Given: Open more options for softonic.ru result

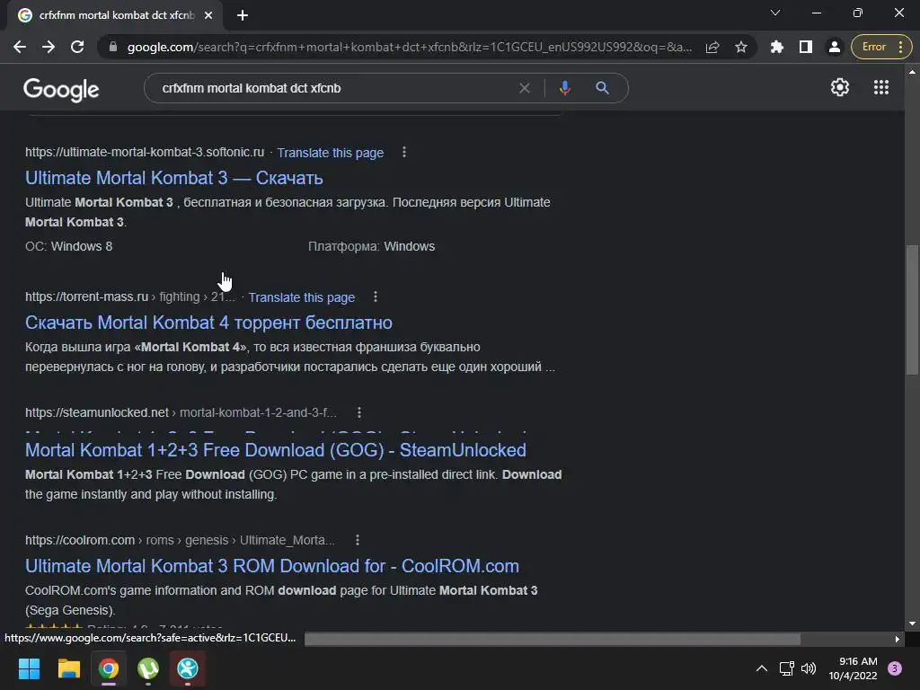Looking at the screenshot, I should pyautogui.click(x=404, y=152).
